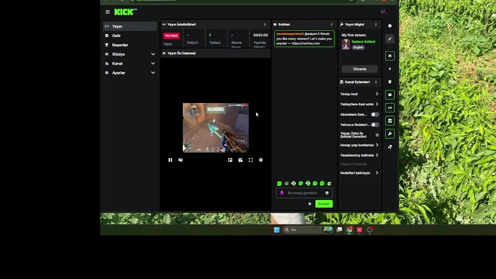Toggle the wrench icon in right rail
The height and width of the screenshot is (279, 496).
coord(390,134)
